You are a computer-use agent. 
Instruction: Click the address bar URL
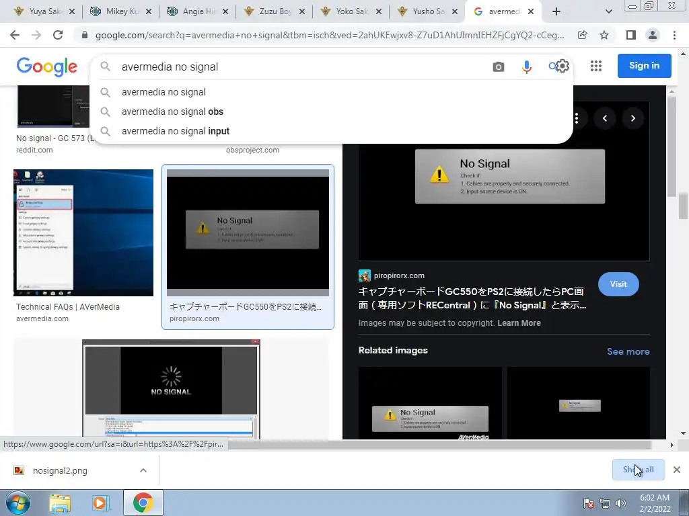(330, 35)
